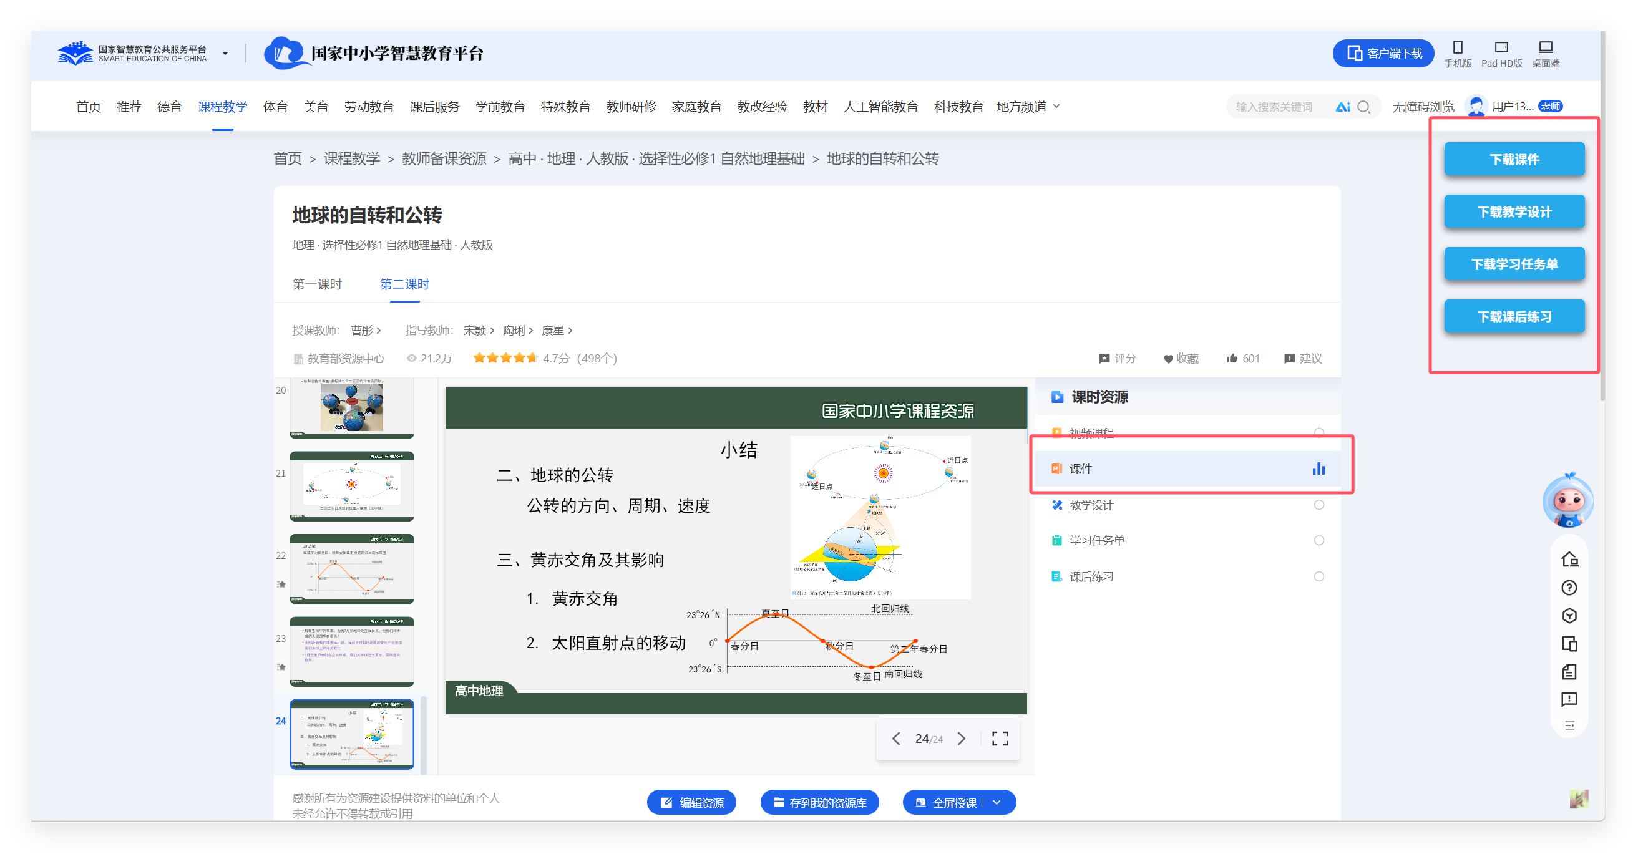Click the 学习任务单 clipboard icon
The image size is (1638, 854).
[1056, 540]
